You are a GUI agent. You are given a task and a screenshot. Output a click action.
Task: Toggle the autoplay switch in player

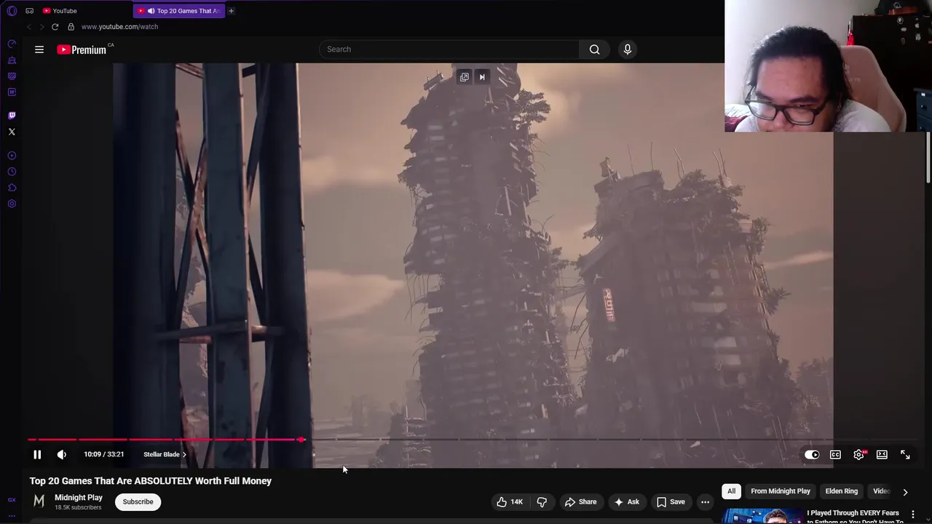click(x=812, y=455)
